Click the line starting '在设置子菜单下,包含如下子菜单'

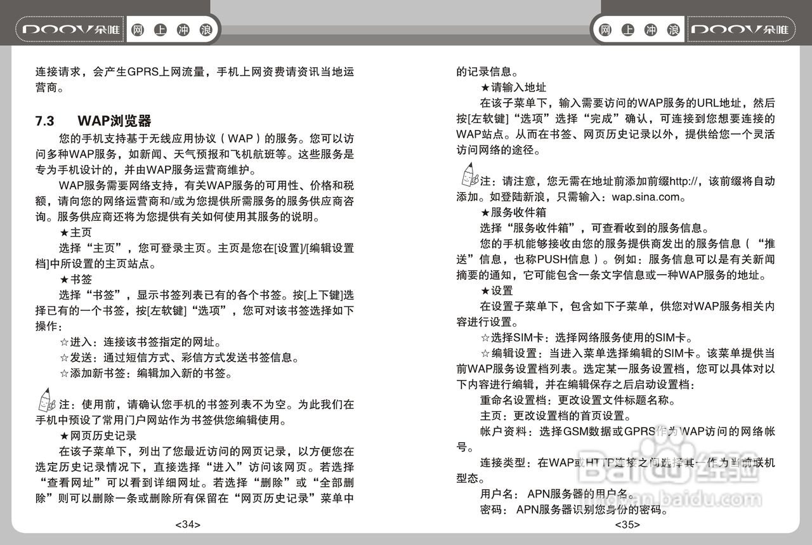pyautogui.click(x=627, y=306)
